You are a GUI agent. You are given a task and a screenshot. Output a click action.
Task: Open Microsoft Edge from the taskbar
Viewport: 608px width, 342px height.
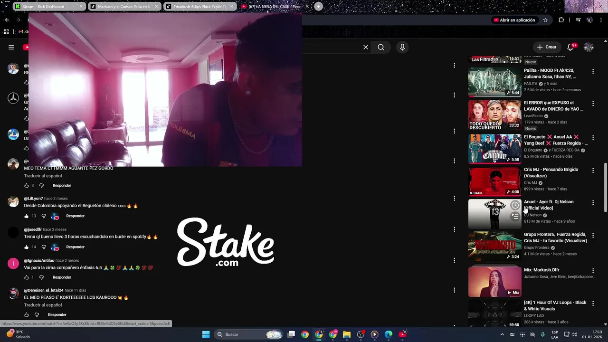point(389,334)
